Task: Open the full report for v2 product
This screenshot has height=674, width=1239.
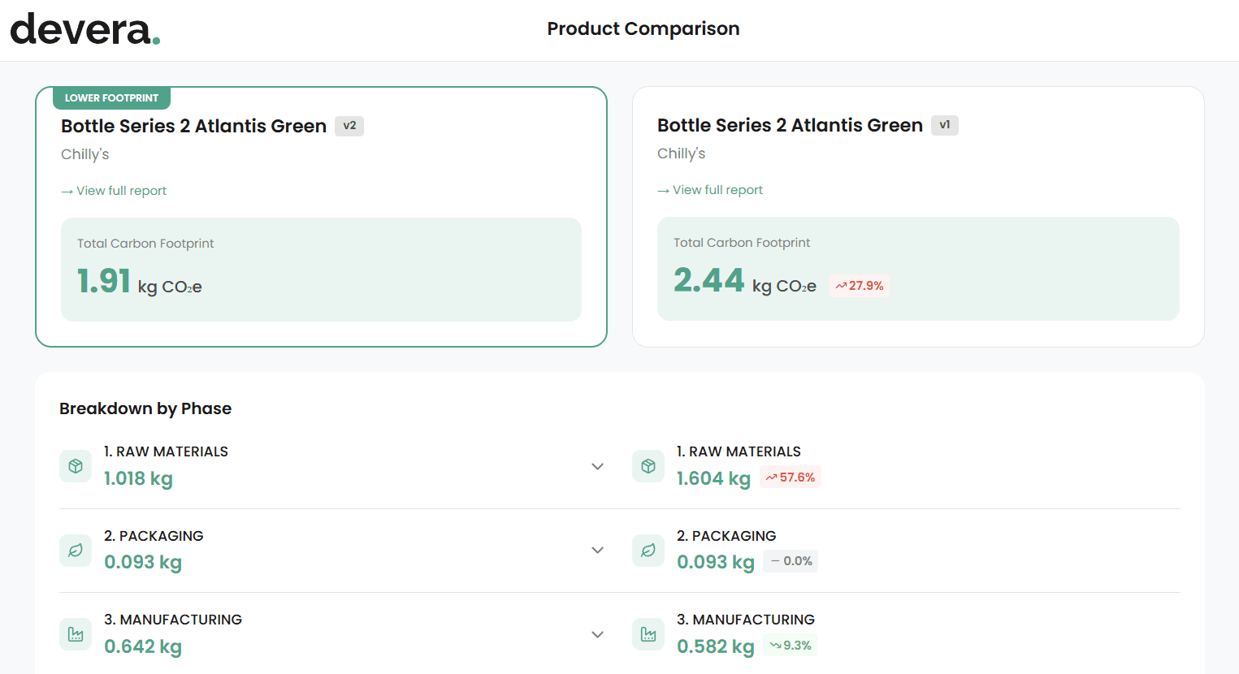Action: [x=114, y=190]
